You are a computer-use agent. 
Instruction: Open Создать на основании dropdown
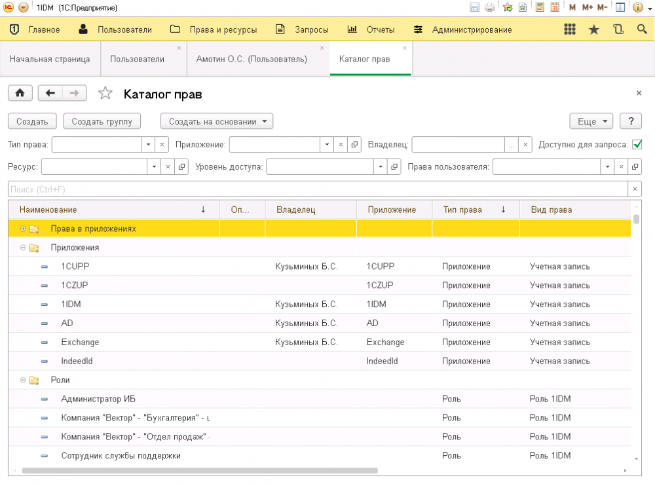click(217, 121)
